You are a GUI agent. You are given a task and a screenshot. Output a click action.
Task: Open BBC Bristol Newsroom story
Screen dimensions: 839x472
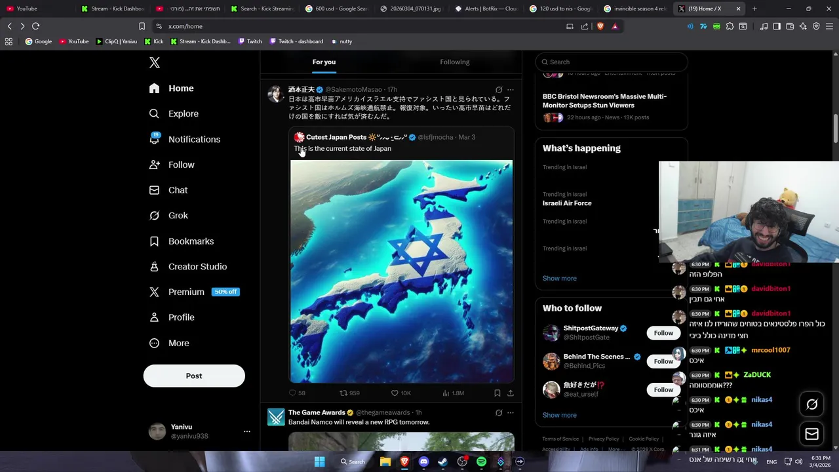(x=604, y=101)
